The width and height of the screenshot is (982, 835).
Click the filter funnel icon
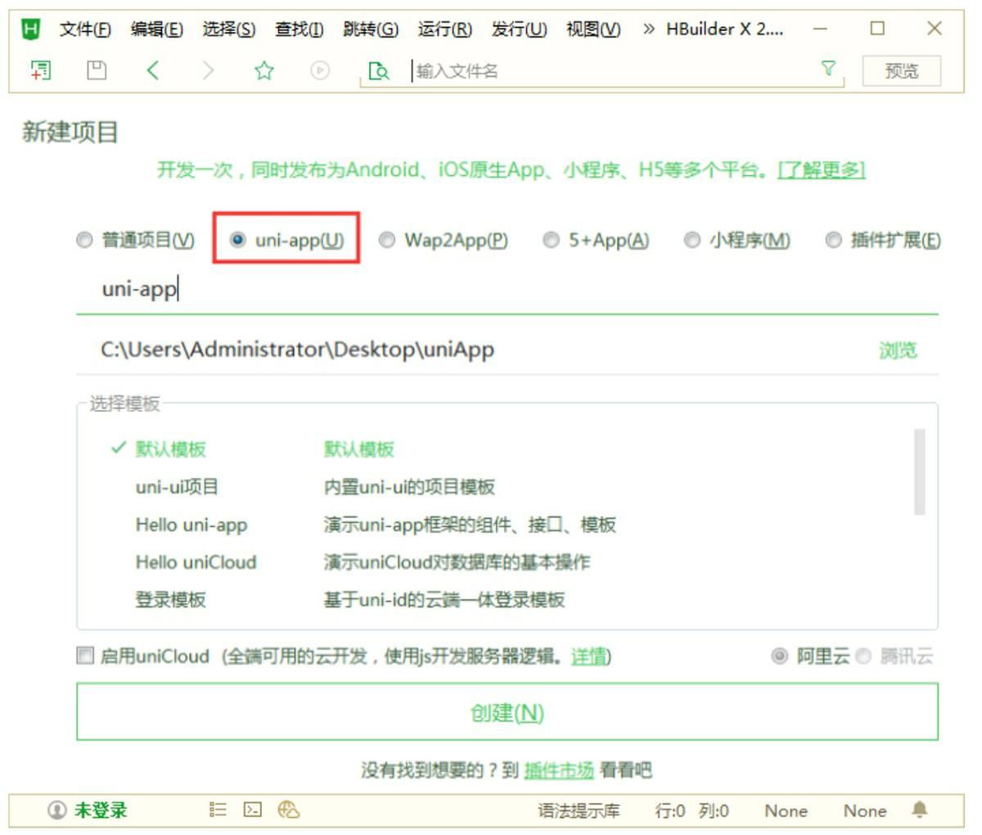(829, 70)
